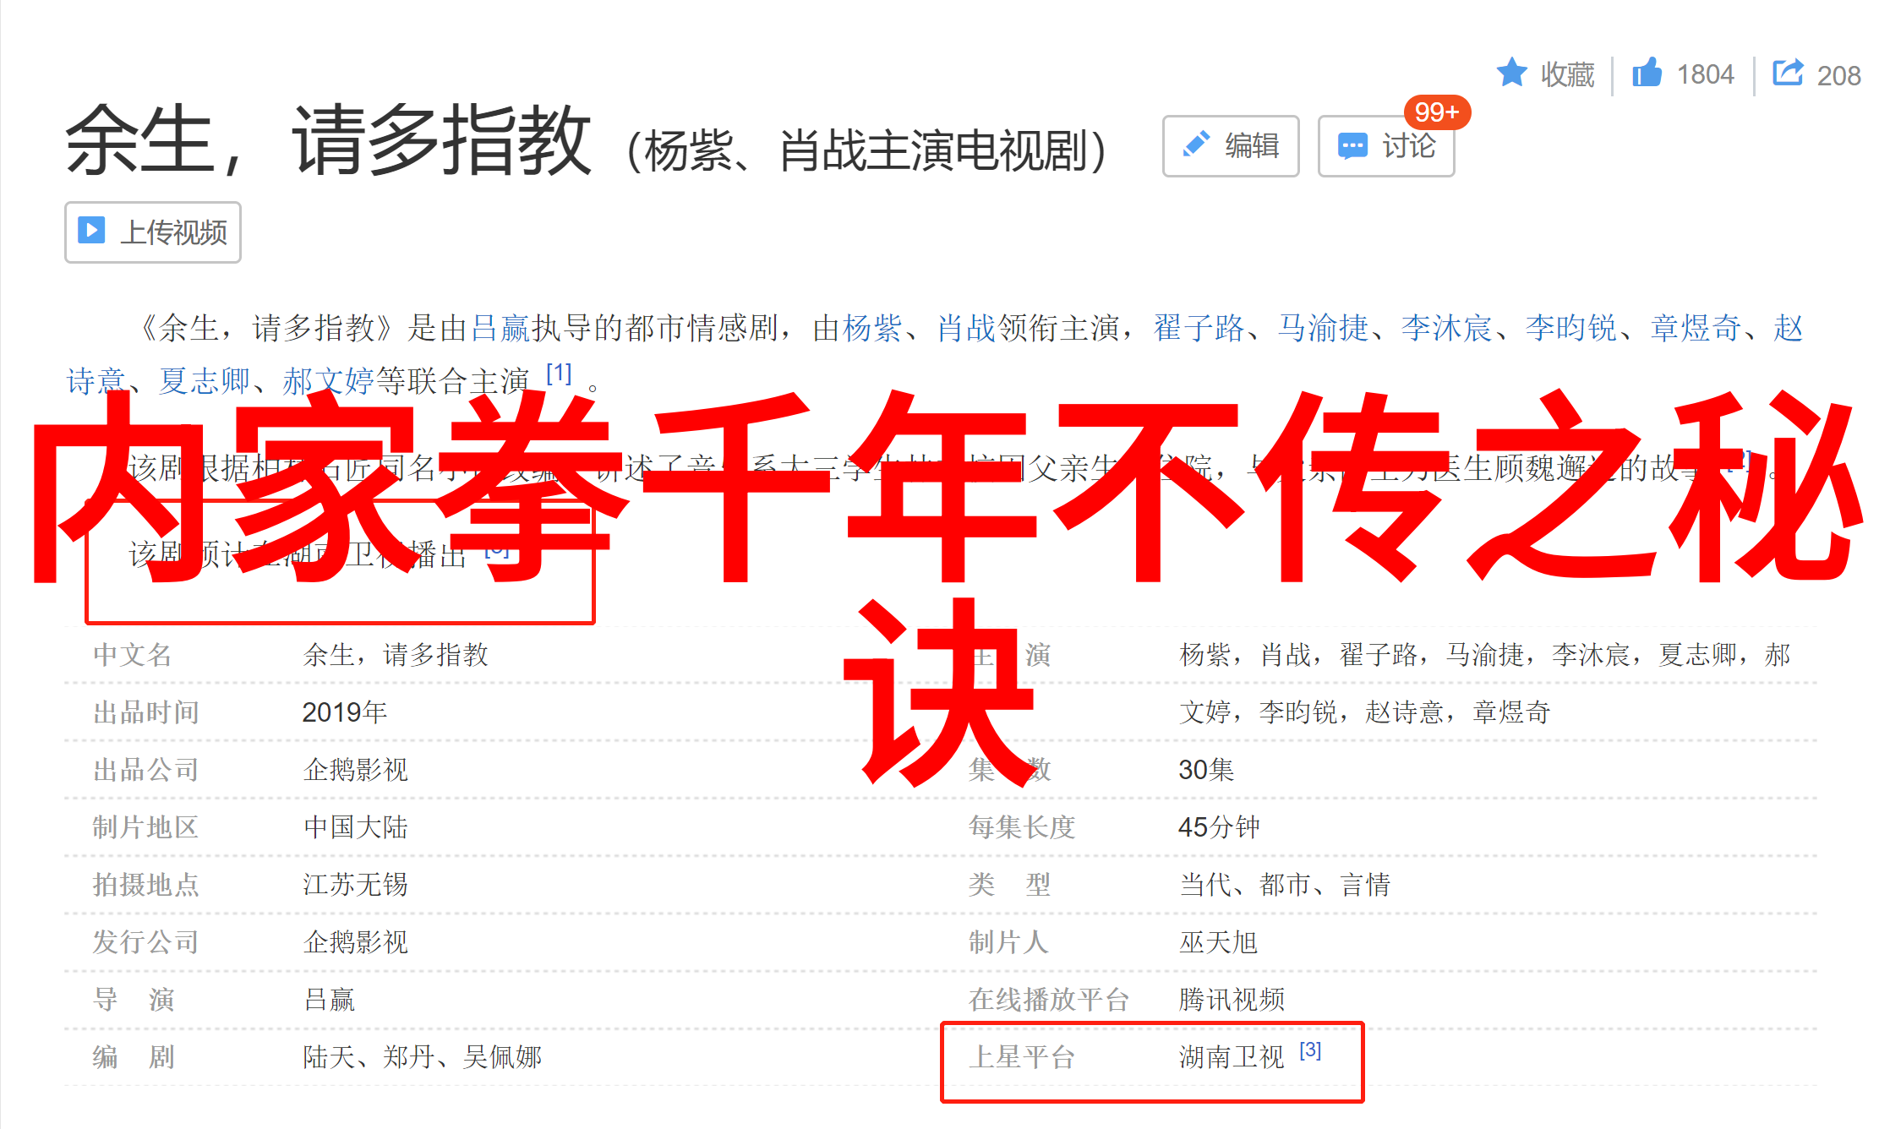Click the 在线播放平台 field label
The width and height of the screenshot is (1879, 1129).
coord(1048,1000)
